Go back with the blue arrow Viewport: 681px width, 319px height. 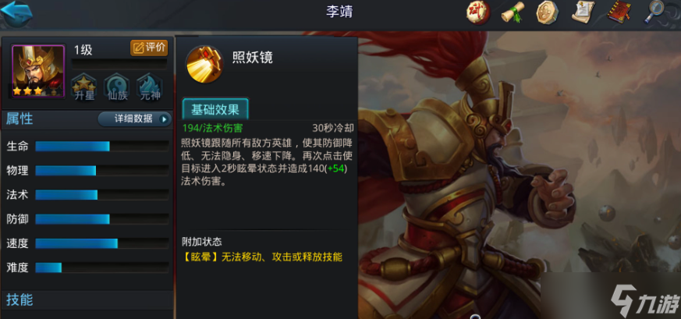point(17,12)
